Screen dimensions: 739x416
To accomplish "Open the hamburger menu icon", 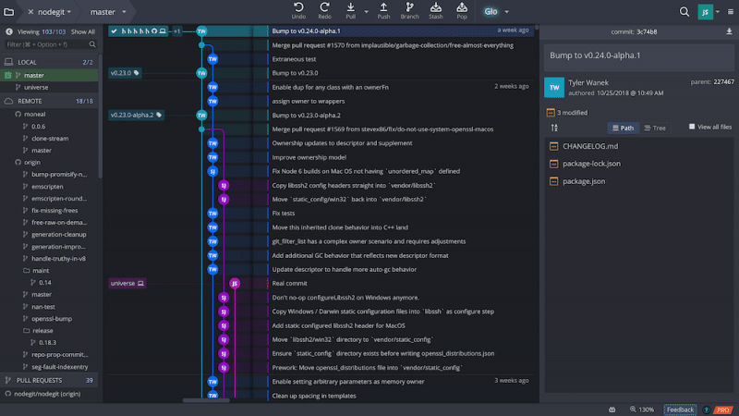I will coord(731,12).
